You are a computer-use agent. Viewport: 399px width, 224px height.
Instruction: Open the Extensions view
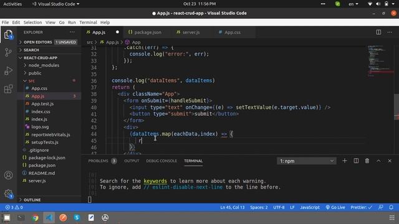pyautogui.click(x=8, y=89)
